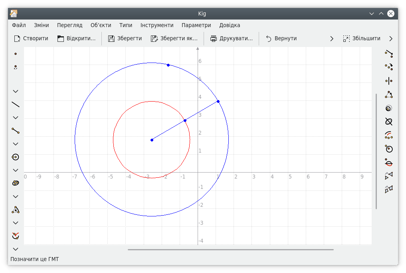Open the Перегляд menu
The height and width of the screenshot is (273, 406).
point(69,25)
